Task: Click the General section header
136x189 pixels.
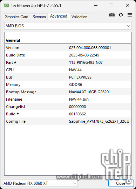Action: point(13,40)
